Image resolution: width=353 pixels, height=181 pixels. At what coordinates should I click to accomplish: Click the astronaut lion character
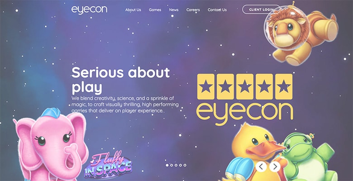coord(301,34)
